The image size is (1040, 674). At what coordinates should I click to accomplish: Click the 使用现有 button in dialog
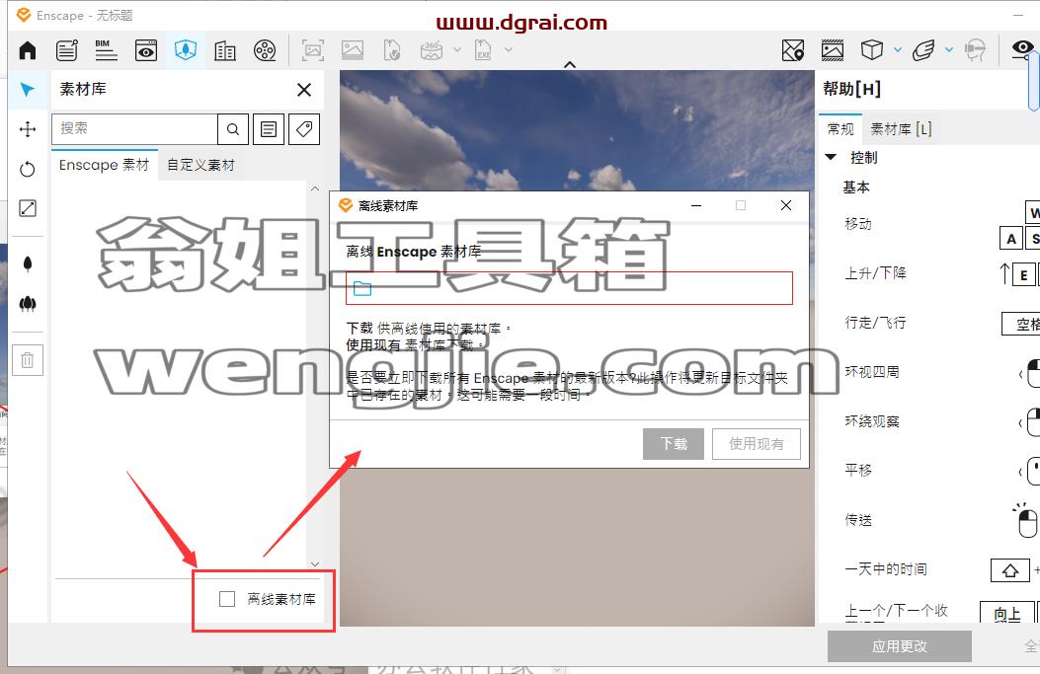pos(757,444)
